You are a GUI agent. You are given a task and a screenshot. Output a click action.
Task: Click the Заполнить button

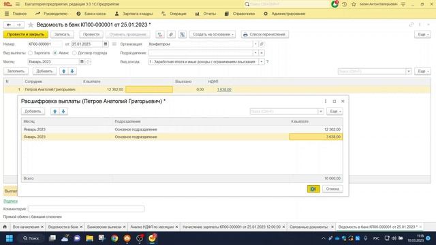16,71
